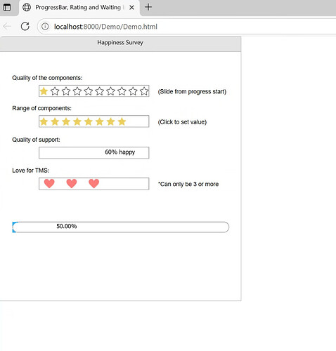Set Quality of components to ten stars
The height and width of the screenshot is (351, 336).
[144, 91]
